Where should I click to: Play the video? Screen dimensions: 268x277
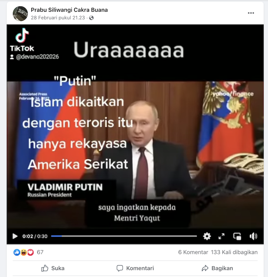pos(15,236)
